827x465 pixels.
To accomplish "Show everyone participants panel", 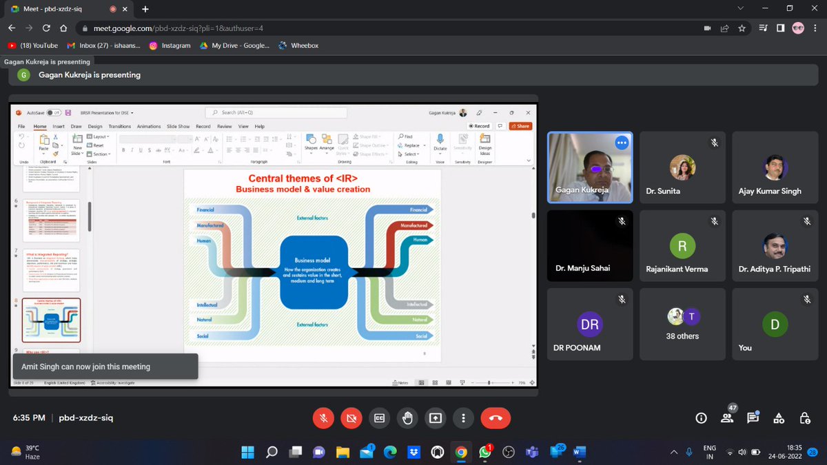I will 727,418.
